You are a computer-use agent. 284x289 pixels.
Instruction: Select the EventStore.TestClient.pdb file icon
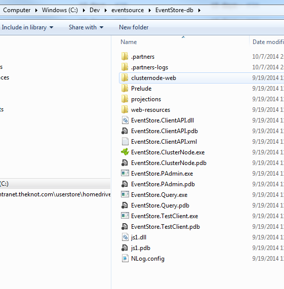[x=125, y=226]
